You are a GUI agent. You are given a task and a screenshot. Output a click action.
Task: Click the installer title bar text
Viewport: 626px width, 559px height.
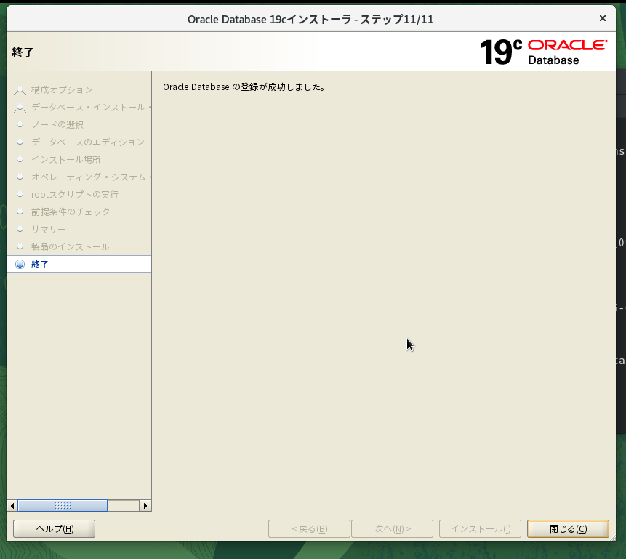coord(310,19)
